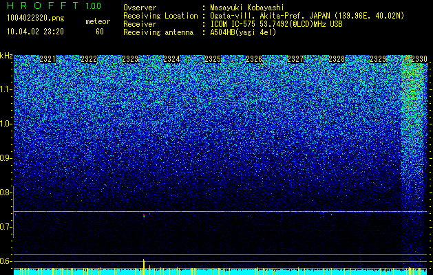Click the 2325 time marker
The width and height of the screenshot is (433, 275).
pos(213,59)
